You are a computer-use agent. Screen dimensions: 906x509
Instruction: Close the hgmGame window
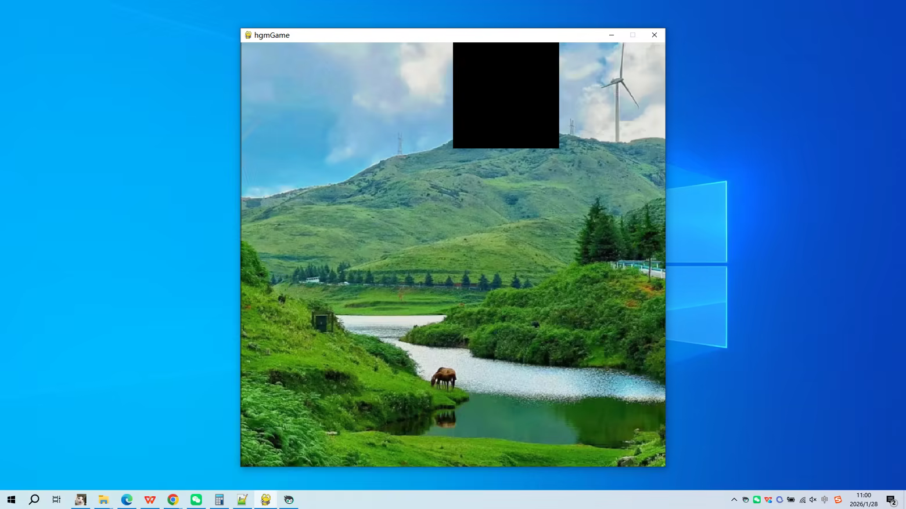(x=654, y=35)
